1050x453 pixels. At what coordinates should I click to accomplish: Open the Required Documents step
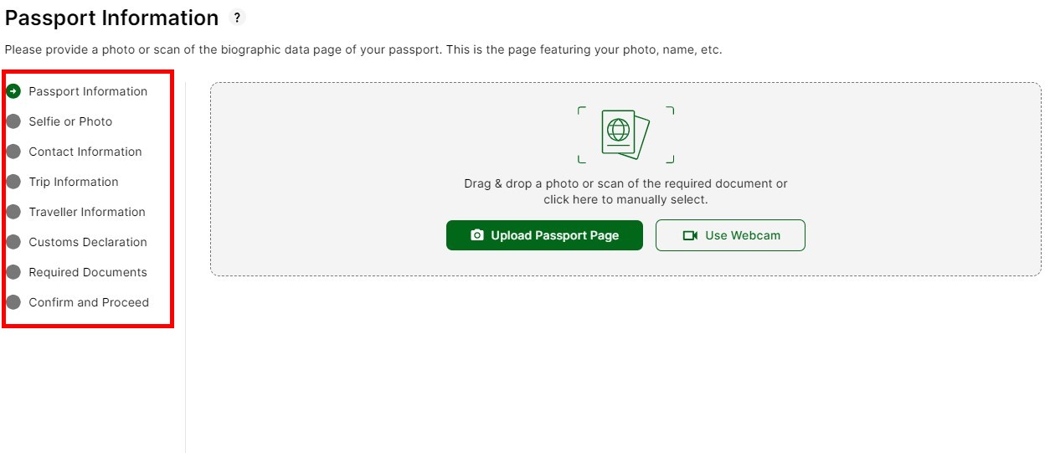[88, 272]
